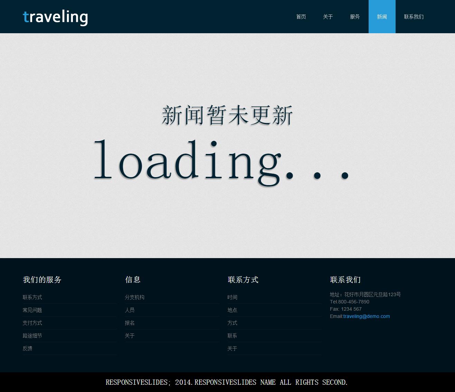Open the 常见问题 footer link
This screenshot has width=455, height=392.
pyautogui.click(x=32, y=310)
